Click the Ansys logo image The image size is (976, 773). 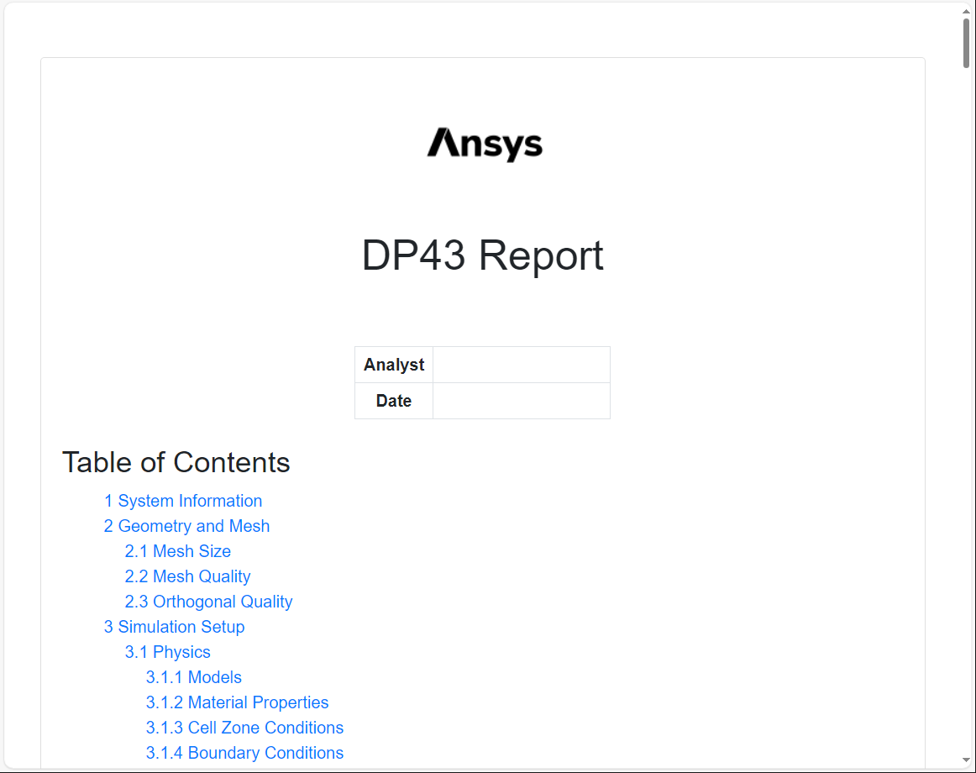485,144
